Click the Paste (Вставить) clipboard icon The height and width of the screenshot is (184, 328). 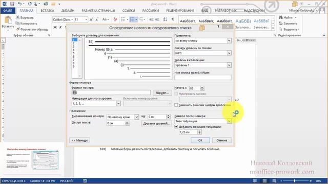click(x=8, y=20)
